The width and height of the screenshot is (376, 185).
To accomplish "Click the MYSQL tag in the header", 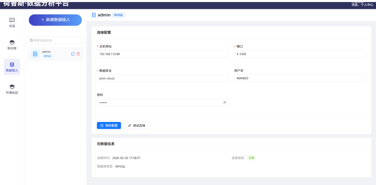I will coord(118,15).
